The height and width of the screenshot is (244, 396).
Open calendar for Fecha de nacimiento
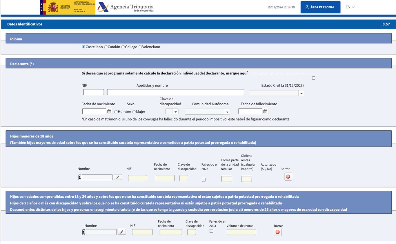click(x=109, y=111)
